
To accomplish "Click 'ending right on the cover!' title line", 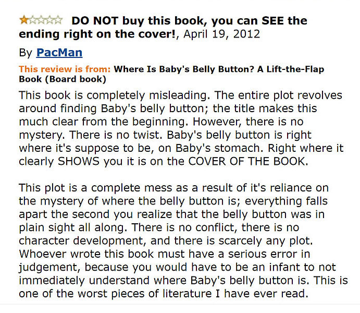I will pos(97,34).
